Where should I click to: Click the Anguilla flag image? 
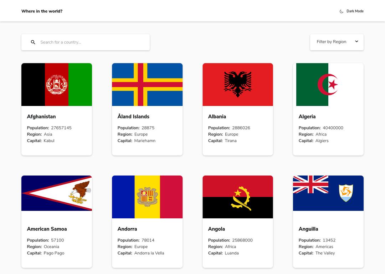(x=328, y=193)
